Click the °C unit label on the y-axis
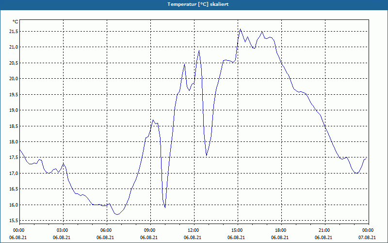 pos(15,22)
